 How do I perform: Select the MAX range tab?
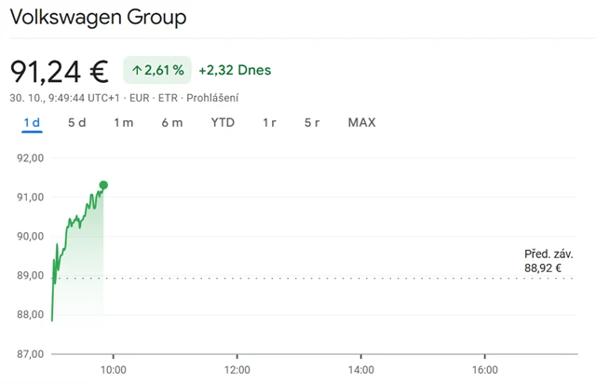361,123
